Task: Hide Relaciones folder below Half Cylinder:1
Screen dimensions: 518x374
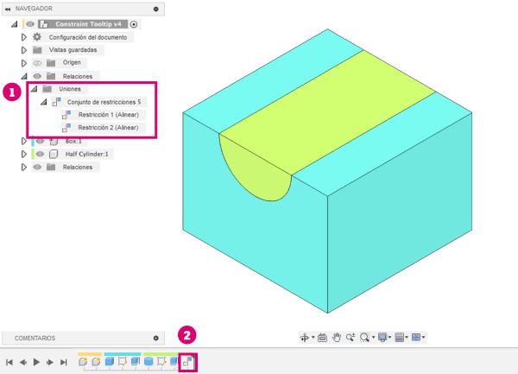Action: (37, 168)
